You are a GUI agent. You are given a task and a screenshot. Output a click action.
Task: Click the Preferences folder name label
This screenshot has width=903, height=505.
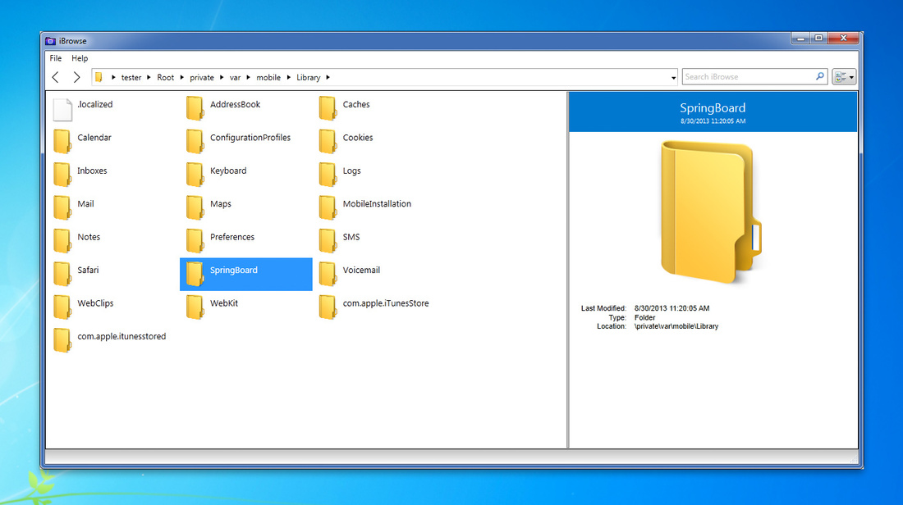232,237
